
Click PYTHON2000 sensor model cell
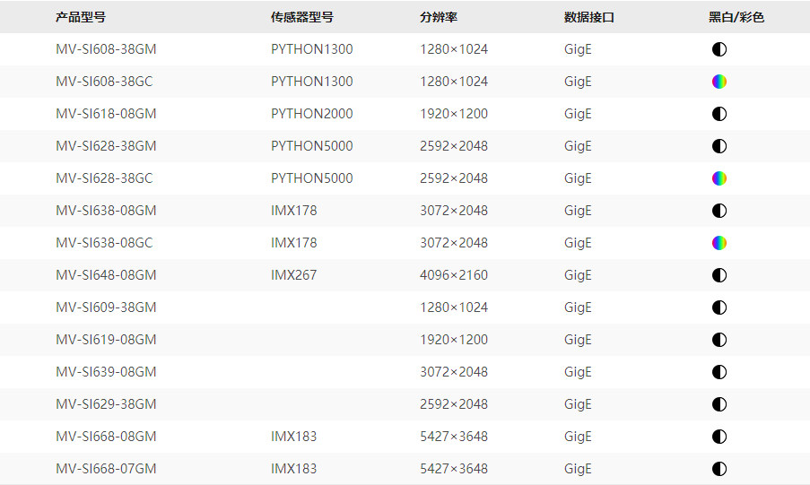312,114
